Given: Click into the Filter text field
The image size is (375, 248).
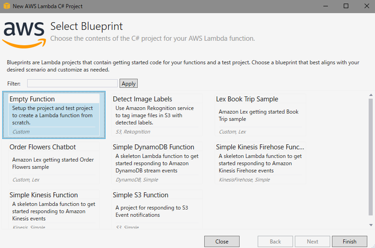Looking at the screenshot, I should 72,83.
